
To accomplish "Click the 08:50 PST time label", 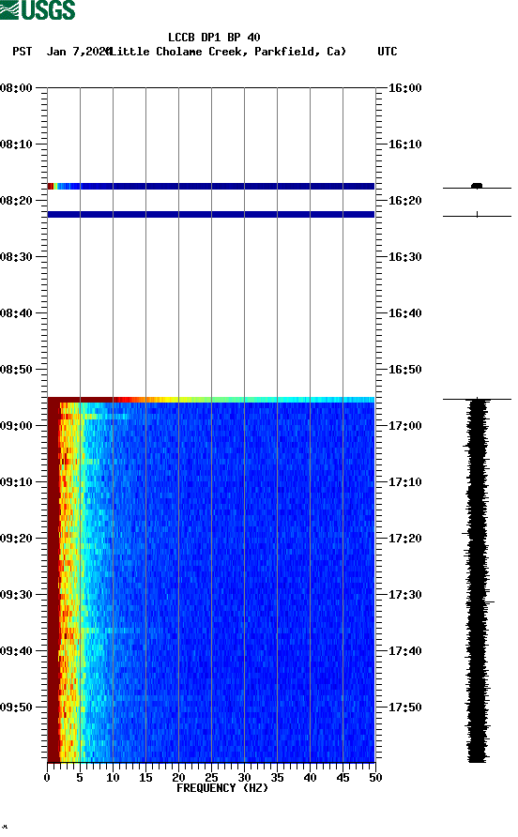I will point(17,370).
